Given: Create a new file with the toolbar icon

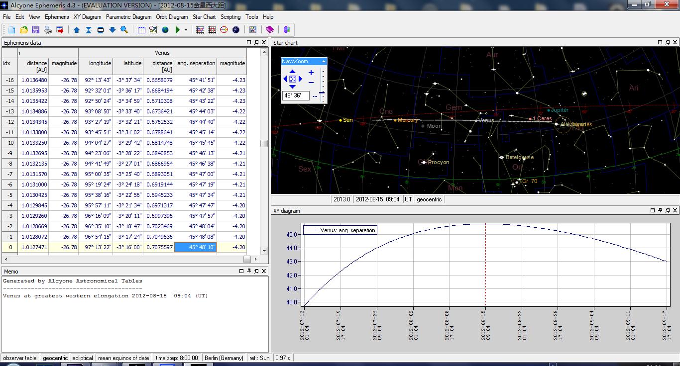Looking at the screenshot, I should coord(11,30).
